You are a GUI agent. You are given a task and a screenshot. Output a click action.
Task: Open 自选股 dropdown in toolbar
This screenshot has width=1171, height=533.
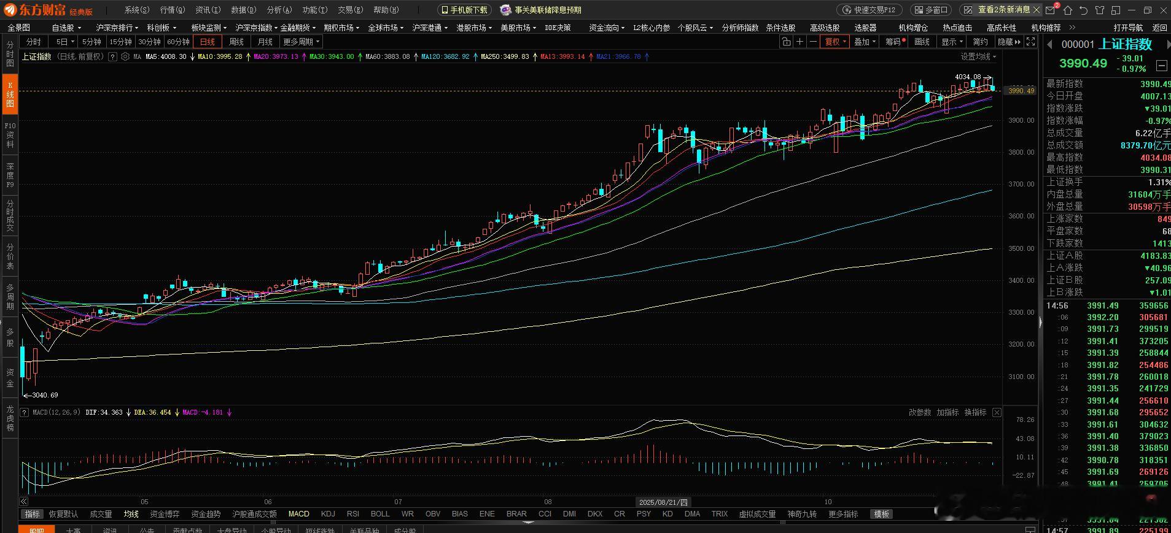pos(66,28)
